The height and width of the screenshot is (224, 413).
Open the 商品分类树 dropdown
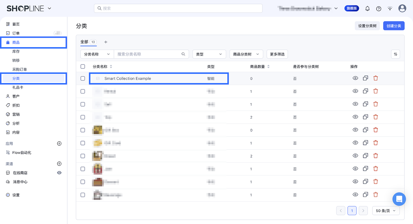coord(246,54)
